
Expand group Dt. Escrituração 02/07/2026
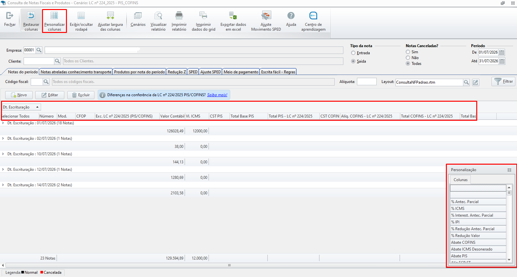tap(3, 138)
